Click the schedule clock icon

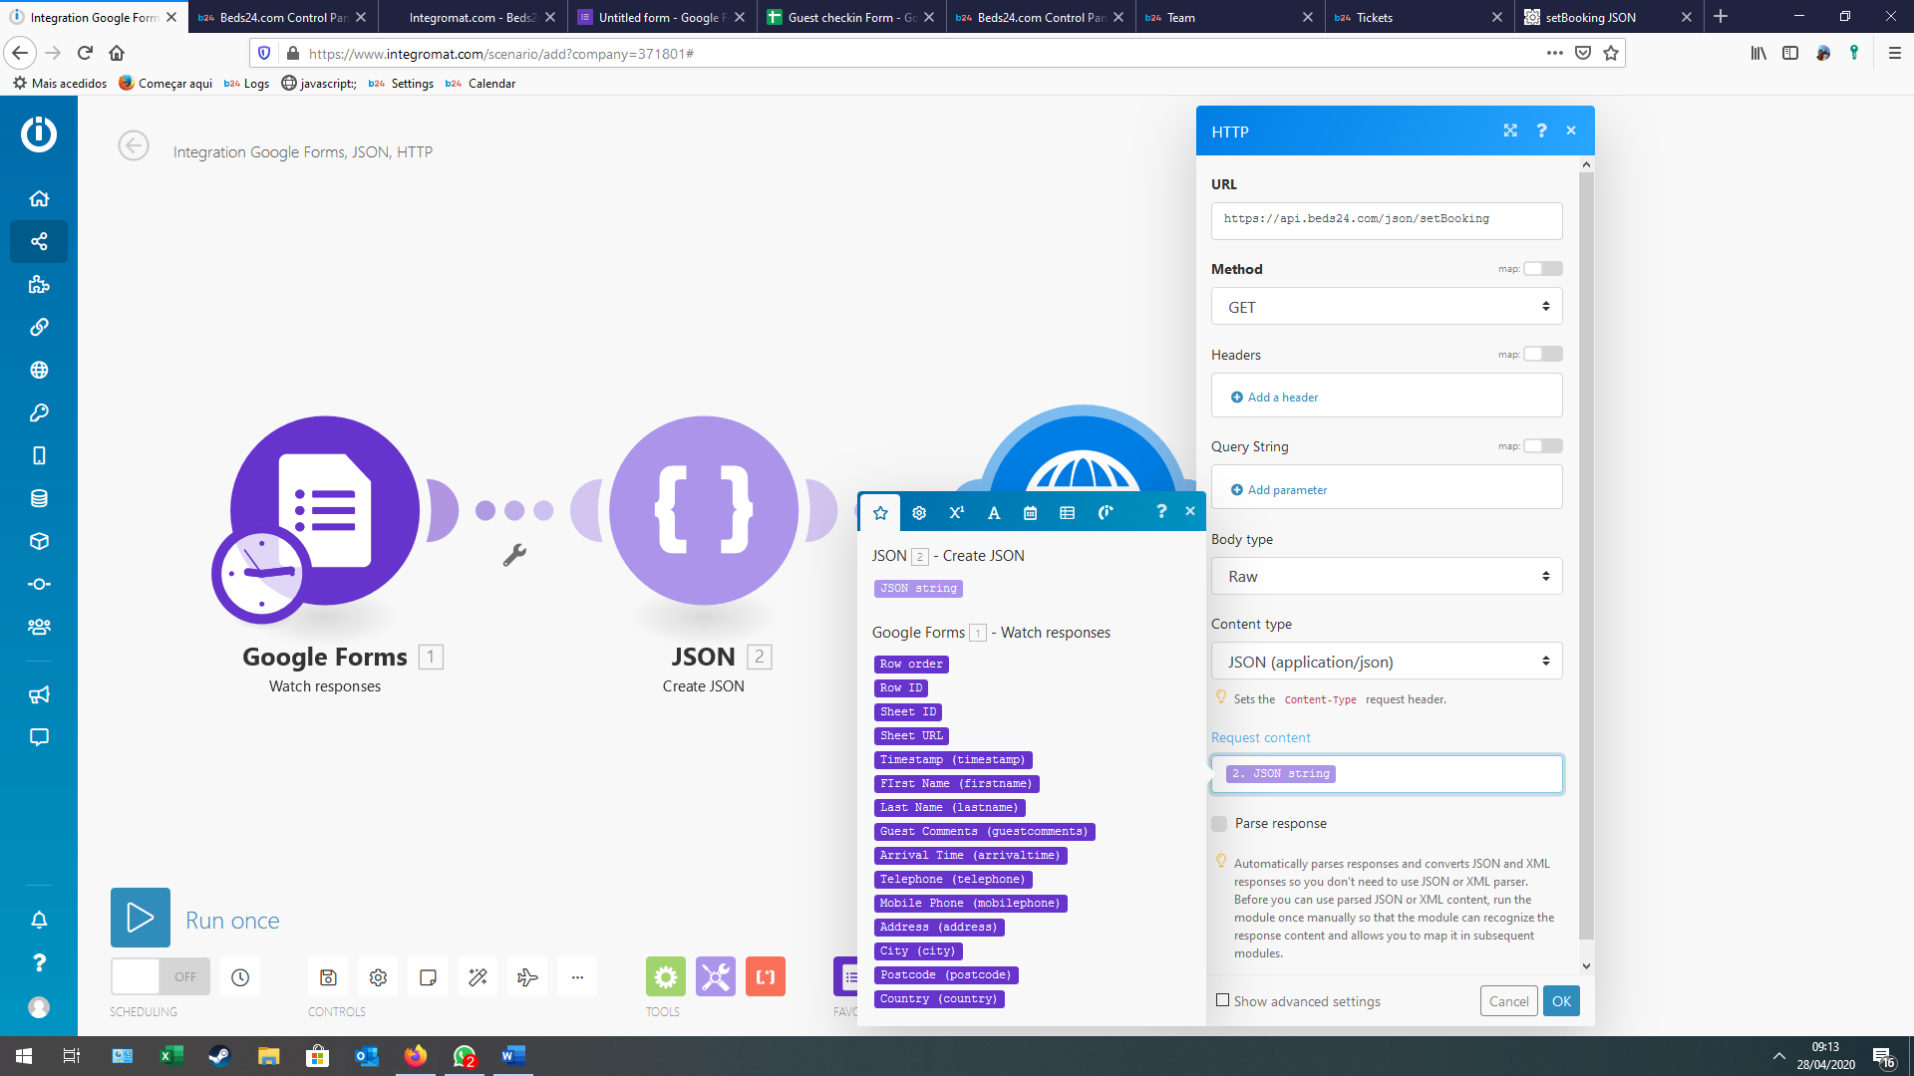point(240,977)
